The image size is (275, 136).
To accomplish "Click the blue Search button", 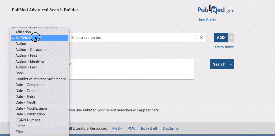I will tap(219, 64).
